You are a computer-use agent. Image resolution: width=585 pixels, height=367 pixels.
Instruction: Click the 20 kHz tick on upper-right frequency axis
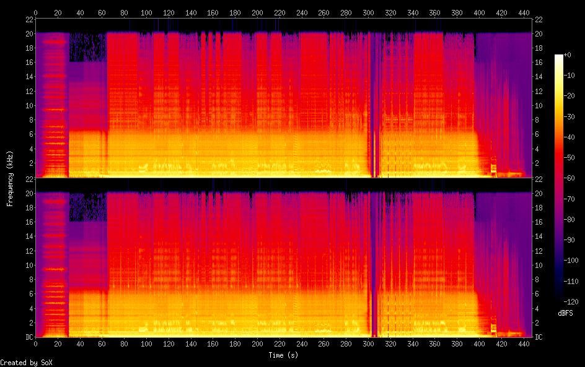tap(539, 33)
